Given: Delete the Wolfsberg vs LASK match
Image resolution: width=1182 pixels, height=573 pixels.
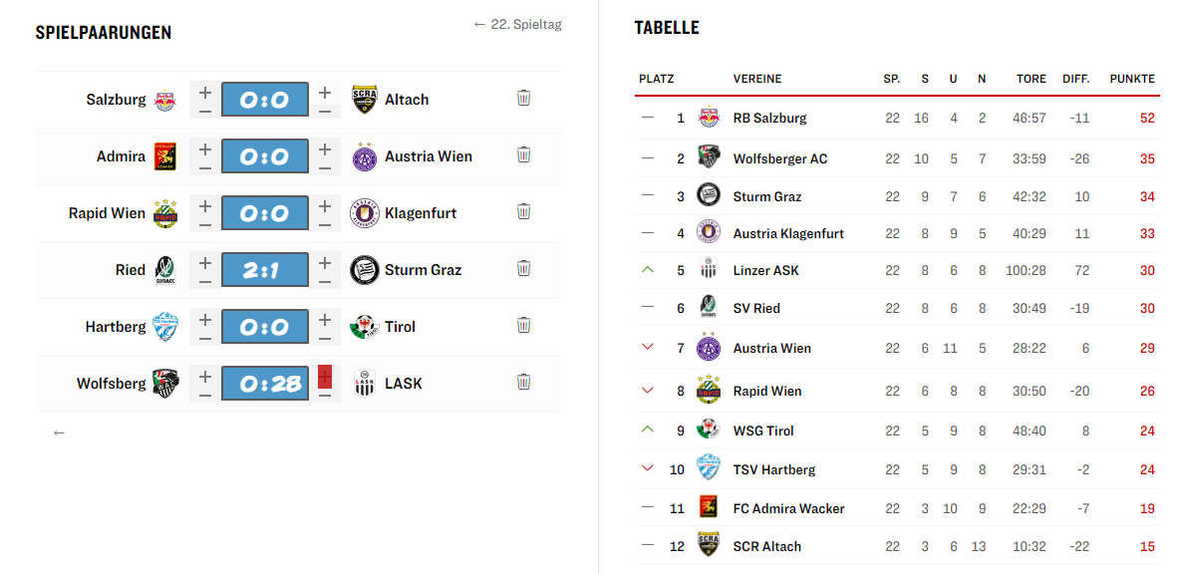Looking at the screenshot, I should [x=524, y=383].
